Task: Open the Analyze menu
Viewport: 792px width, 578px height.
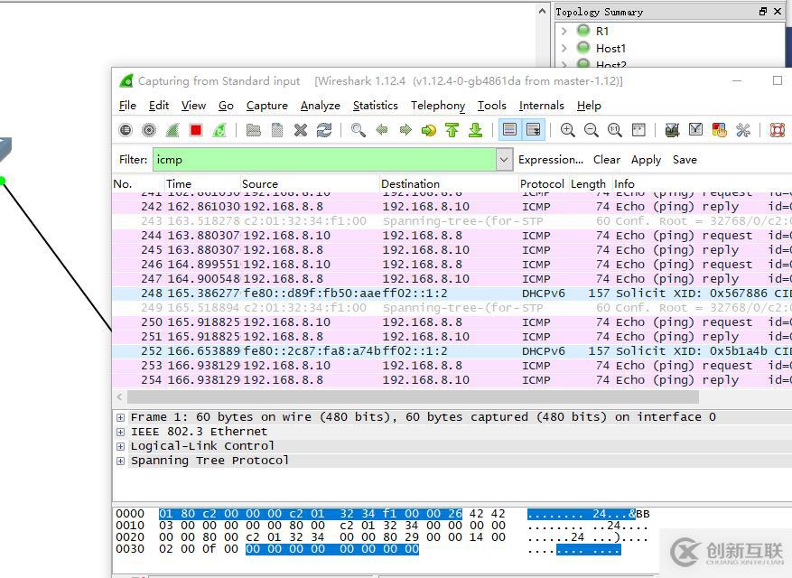Action: (x=320, y=106)
